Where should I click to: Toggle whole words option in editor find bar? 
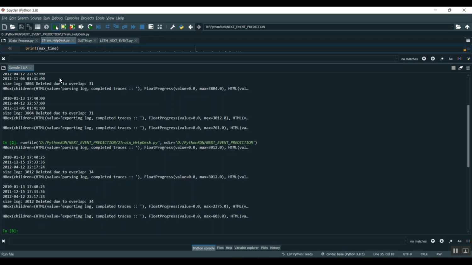pos(459,59)
